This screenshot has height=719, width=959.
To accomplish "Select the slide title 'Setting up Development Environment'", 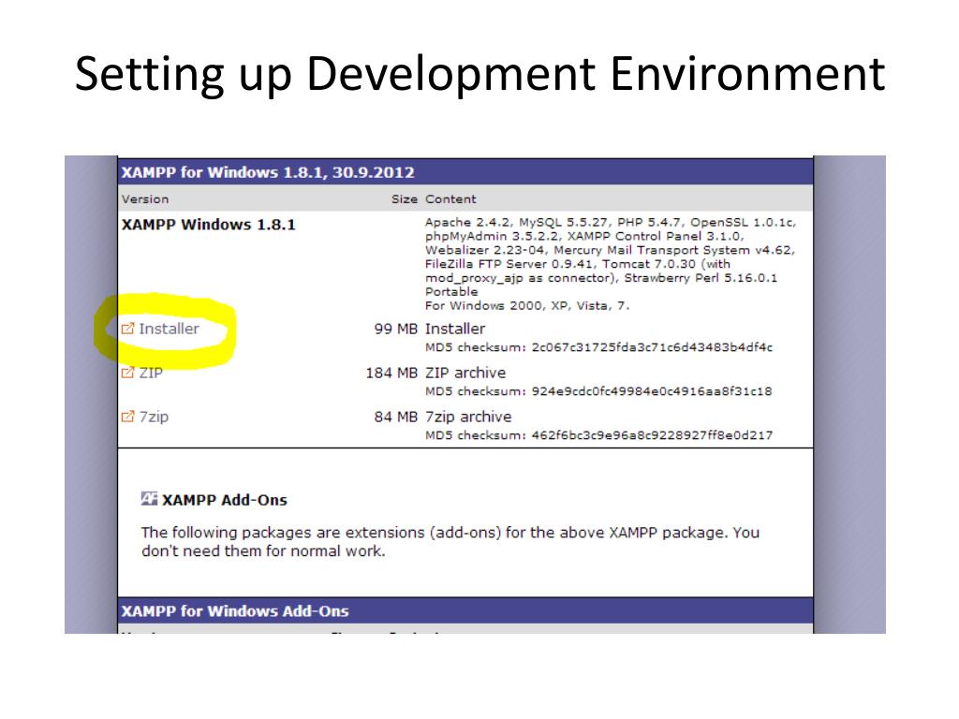I will [480, 75].
